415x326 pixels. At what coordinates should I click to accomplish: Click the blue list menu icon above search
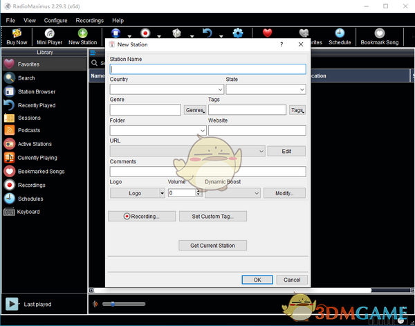[x=93, y=53]
